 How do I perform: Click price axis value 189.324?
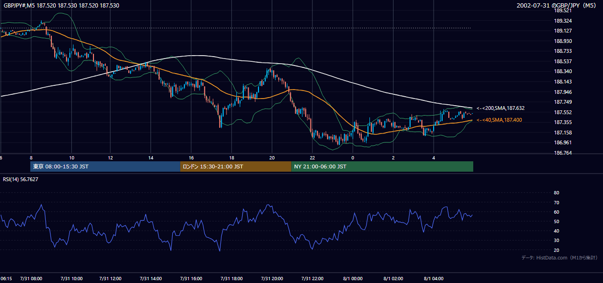563,21
